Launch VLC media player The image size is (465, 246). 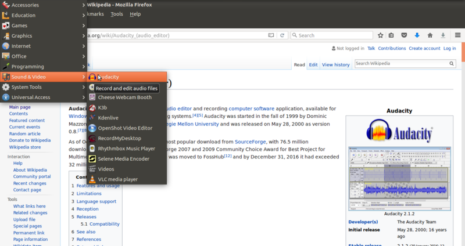coord(127,179)
